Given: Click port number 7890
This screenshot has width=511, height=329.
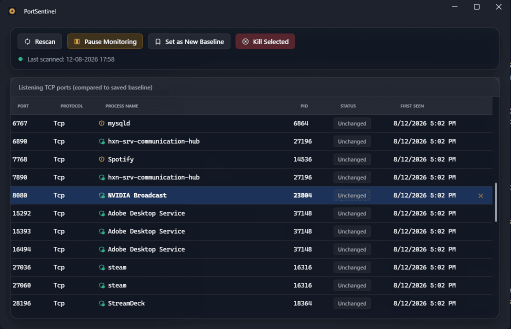Looking at the screenshot, I should (20, 177).
